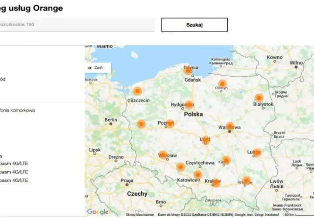Select the orange marker at Lublin
Image resolution: width=314 pixels, height=218 pixels.
pyautogui.click(x=257, y=153)
